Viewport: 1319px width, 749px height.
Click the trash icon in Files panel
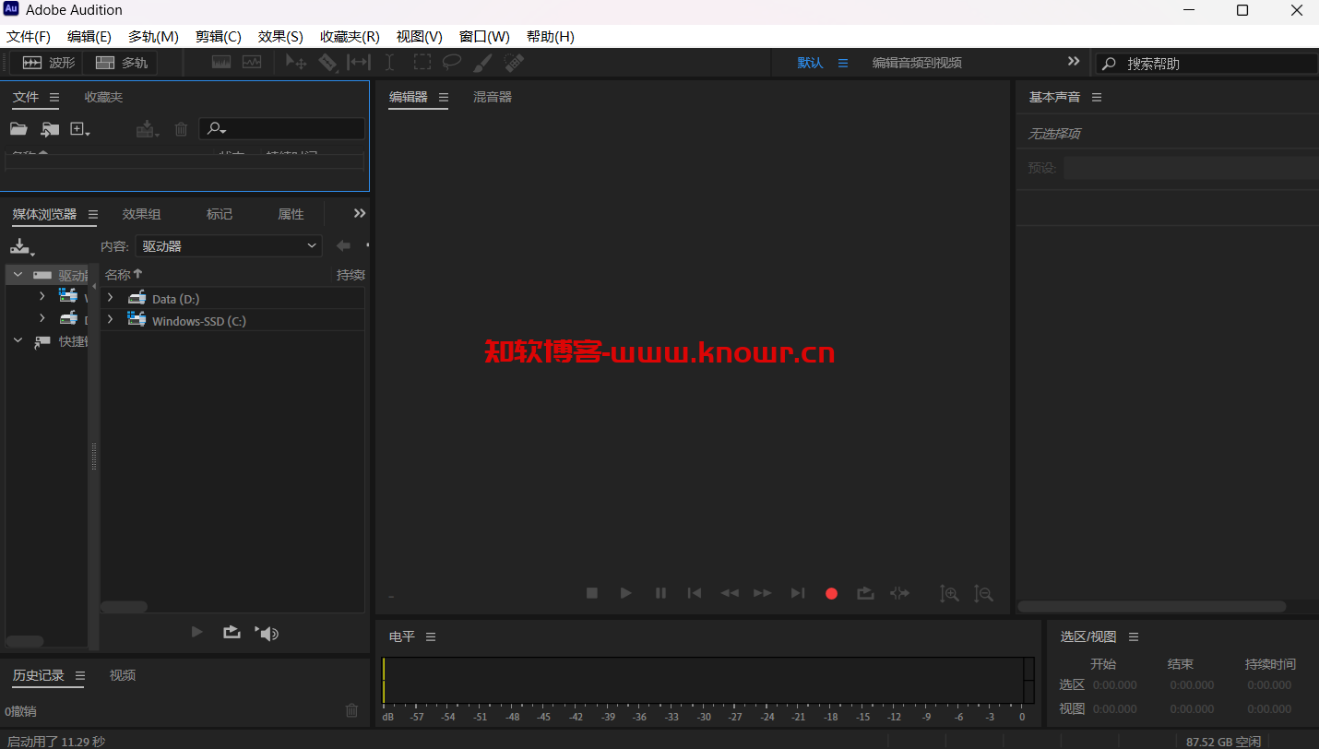pyautogui.click(x=182, y=129)
